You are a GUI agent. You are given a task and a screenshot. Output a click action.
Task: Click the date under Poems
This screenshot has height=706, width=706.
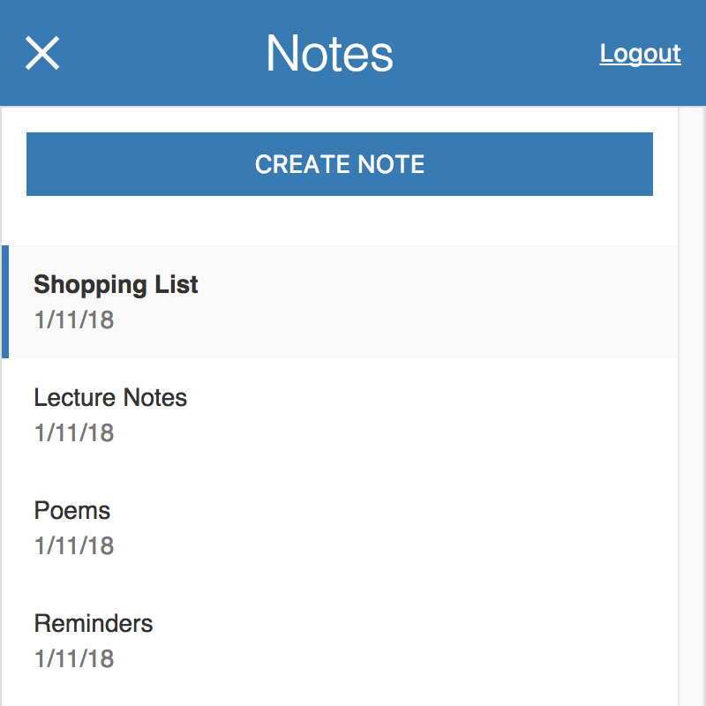tap(74, 546)
